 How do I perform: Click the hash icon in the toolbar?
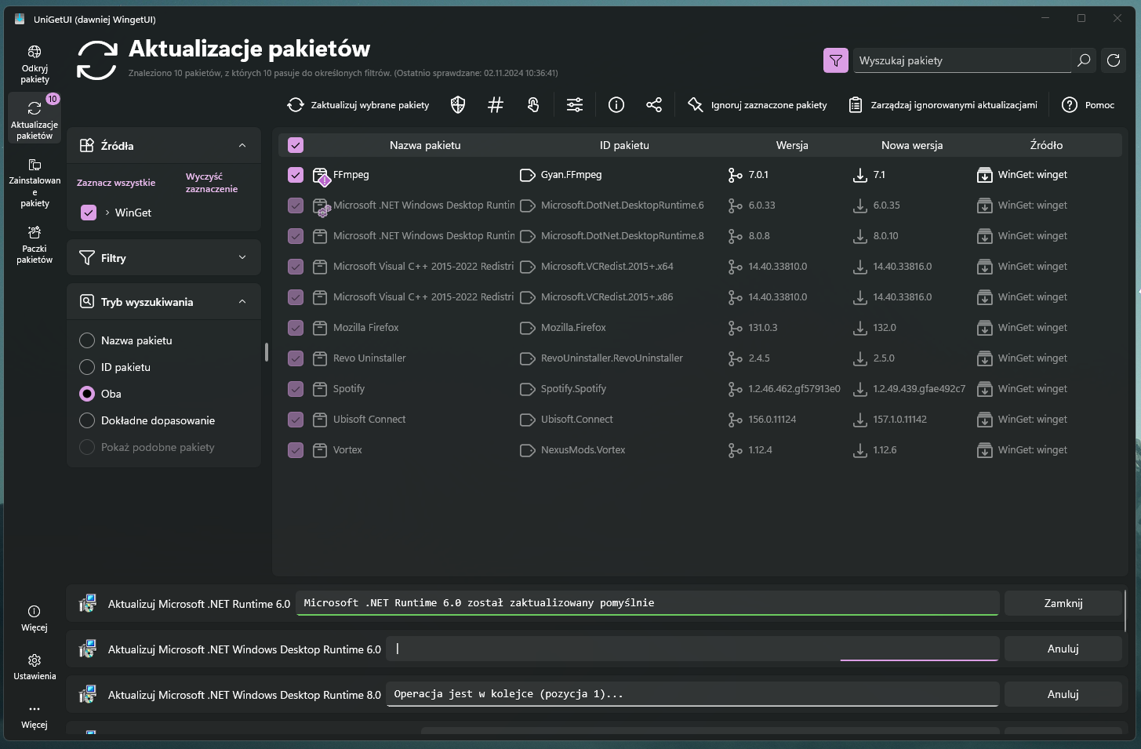point(496,105)
